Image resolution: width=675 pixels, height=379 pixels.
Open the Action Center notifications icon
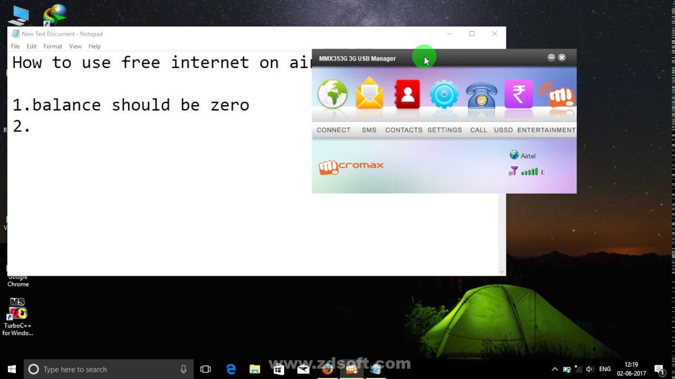pos(660,370)
